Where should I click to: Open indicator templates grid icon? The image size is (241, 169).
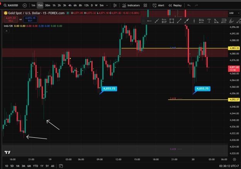145,5
